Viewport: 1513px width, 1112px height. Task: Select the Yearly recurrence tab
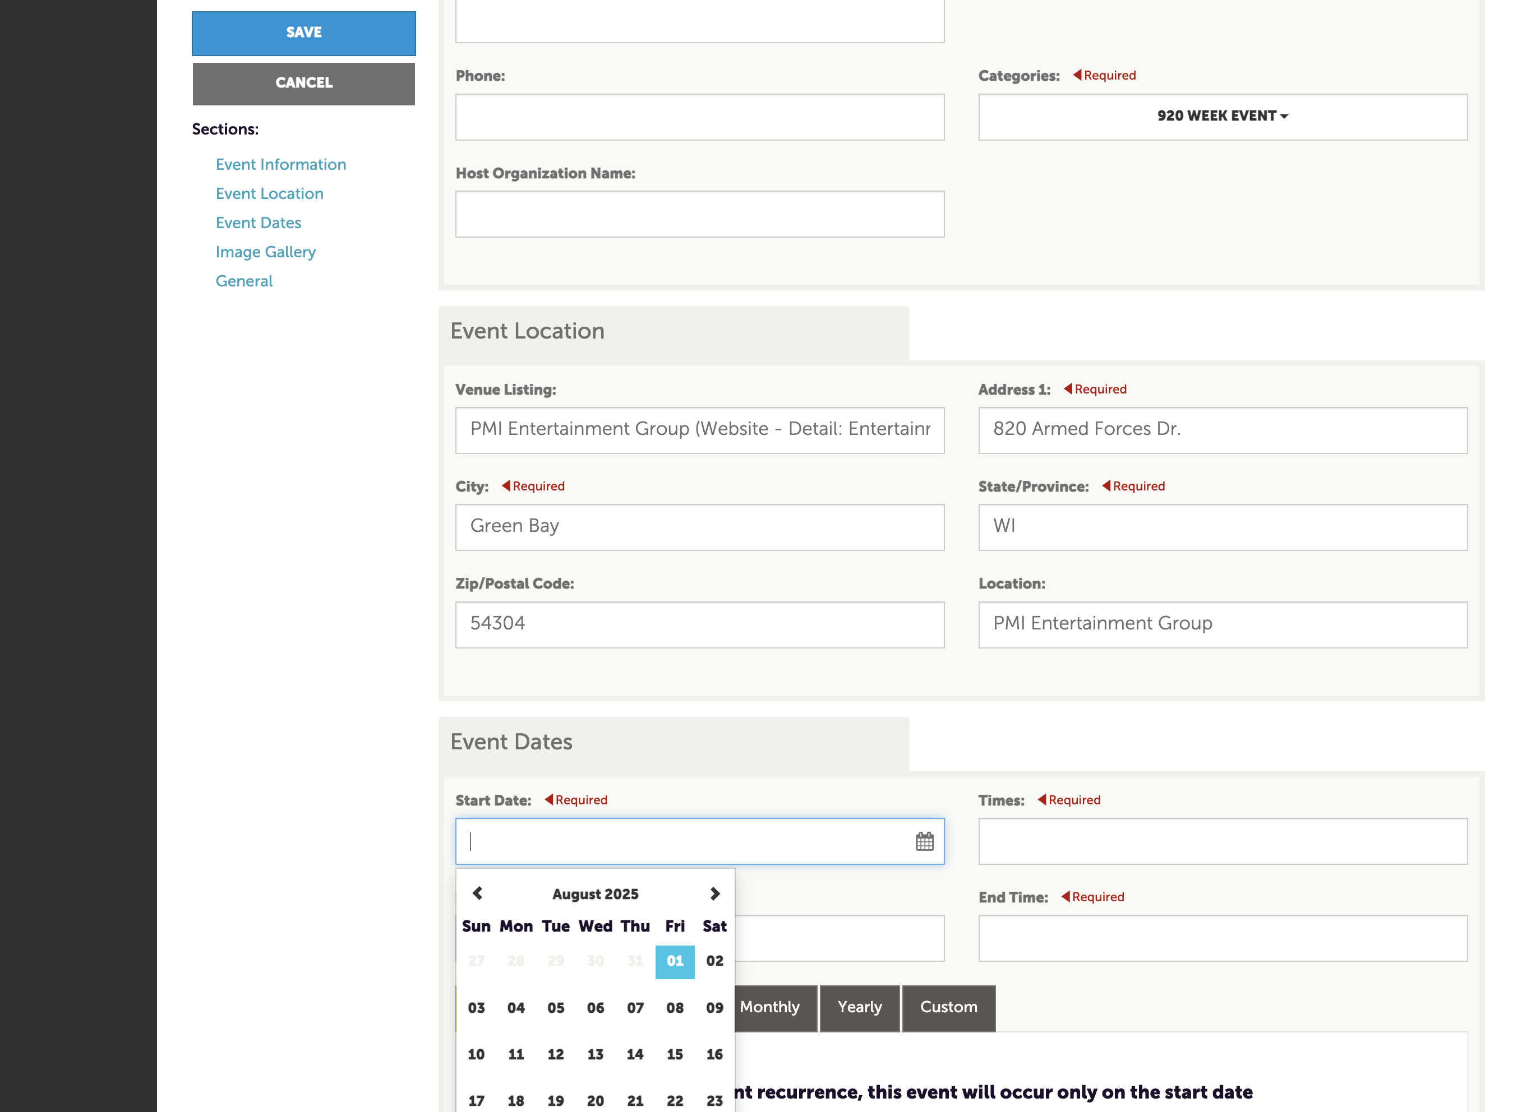click(x=859, y=1008)
